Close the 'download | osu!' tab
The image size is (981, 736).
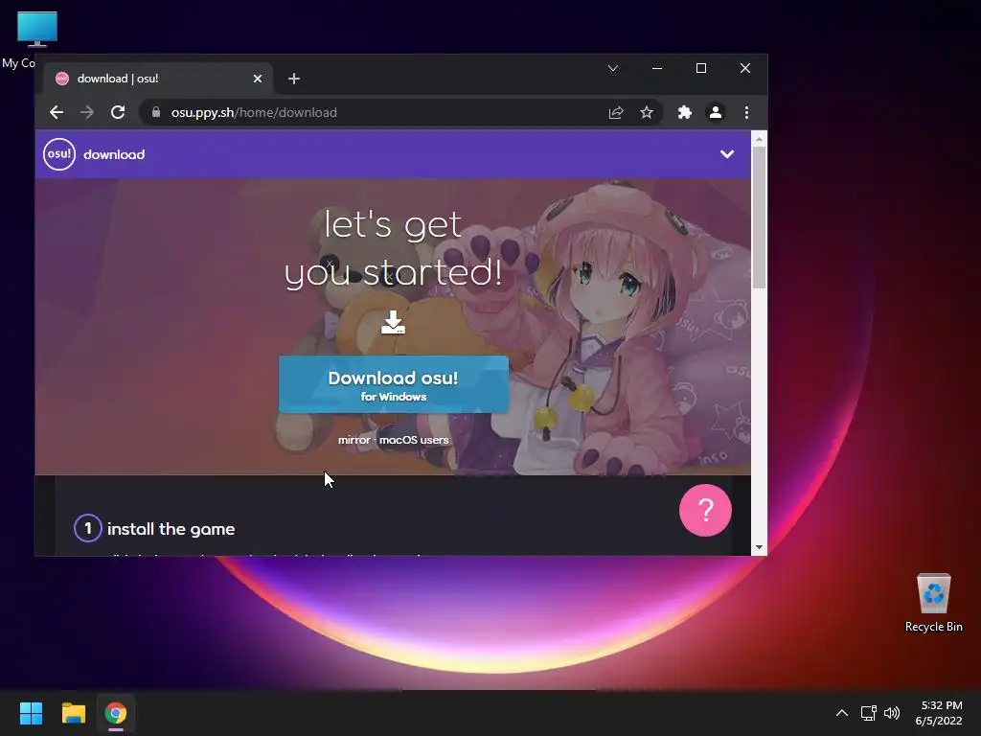258,79
